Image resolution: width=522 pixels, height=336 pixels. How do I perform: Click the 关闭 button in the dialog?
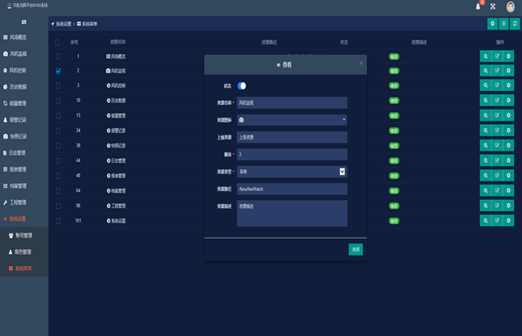coord(355,250)
